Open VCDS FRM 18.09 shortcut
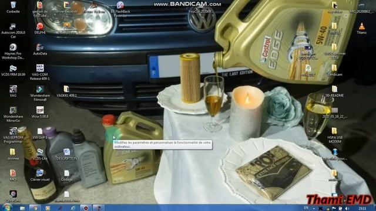 pyautogui.click(x=13, y=70)
